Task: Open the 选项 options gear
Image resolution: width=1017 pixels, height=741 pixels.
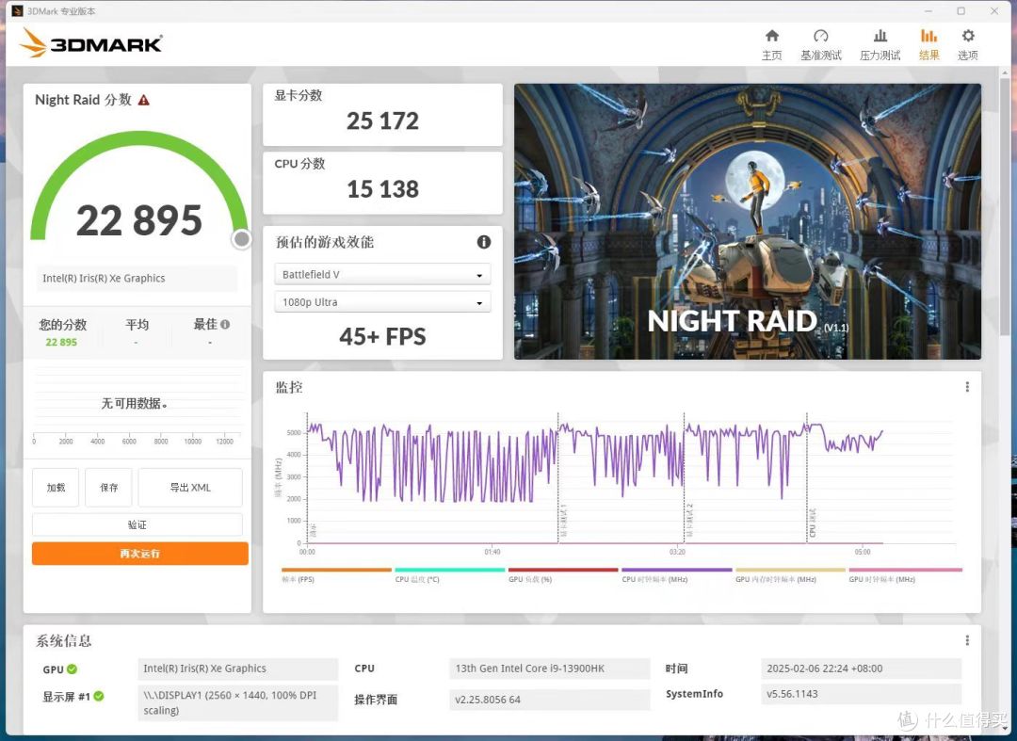Action: pyautogui.click(x=968, y=44)
